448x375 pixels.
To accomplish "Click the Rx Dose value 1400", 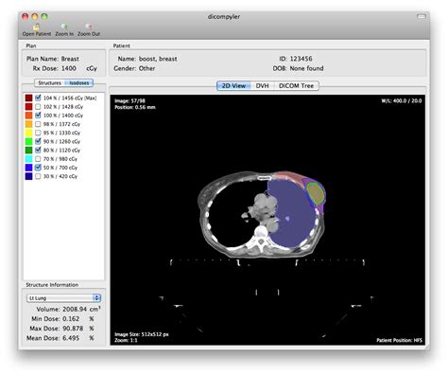I will [x=69, y=68].
